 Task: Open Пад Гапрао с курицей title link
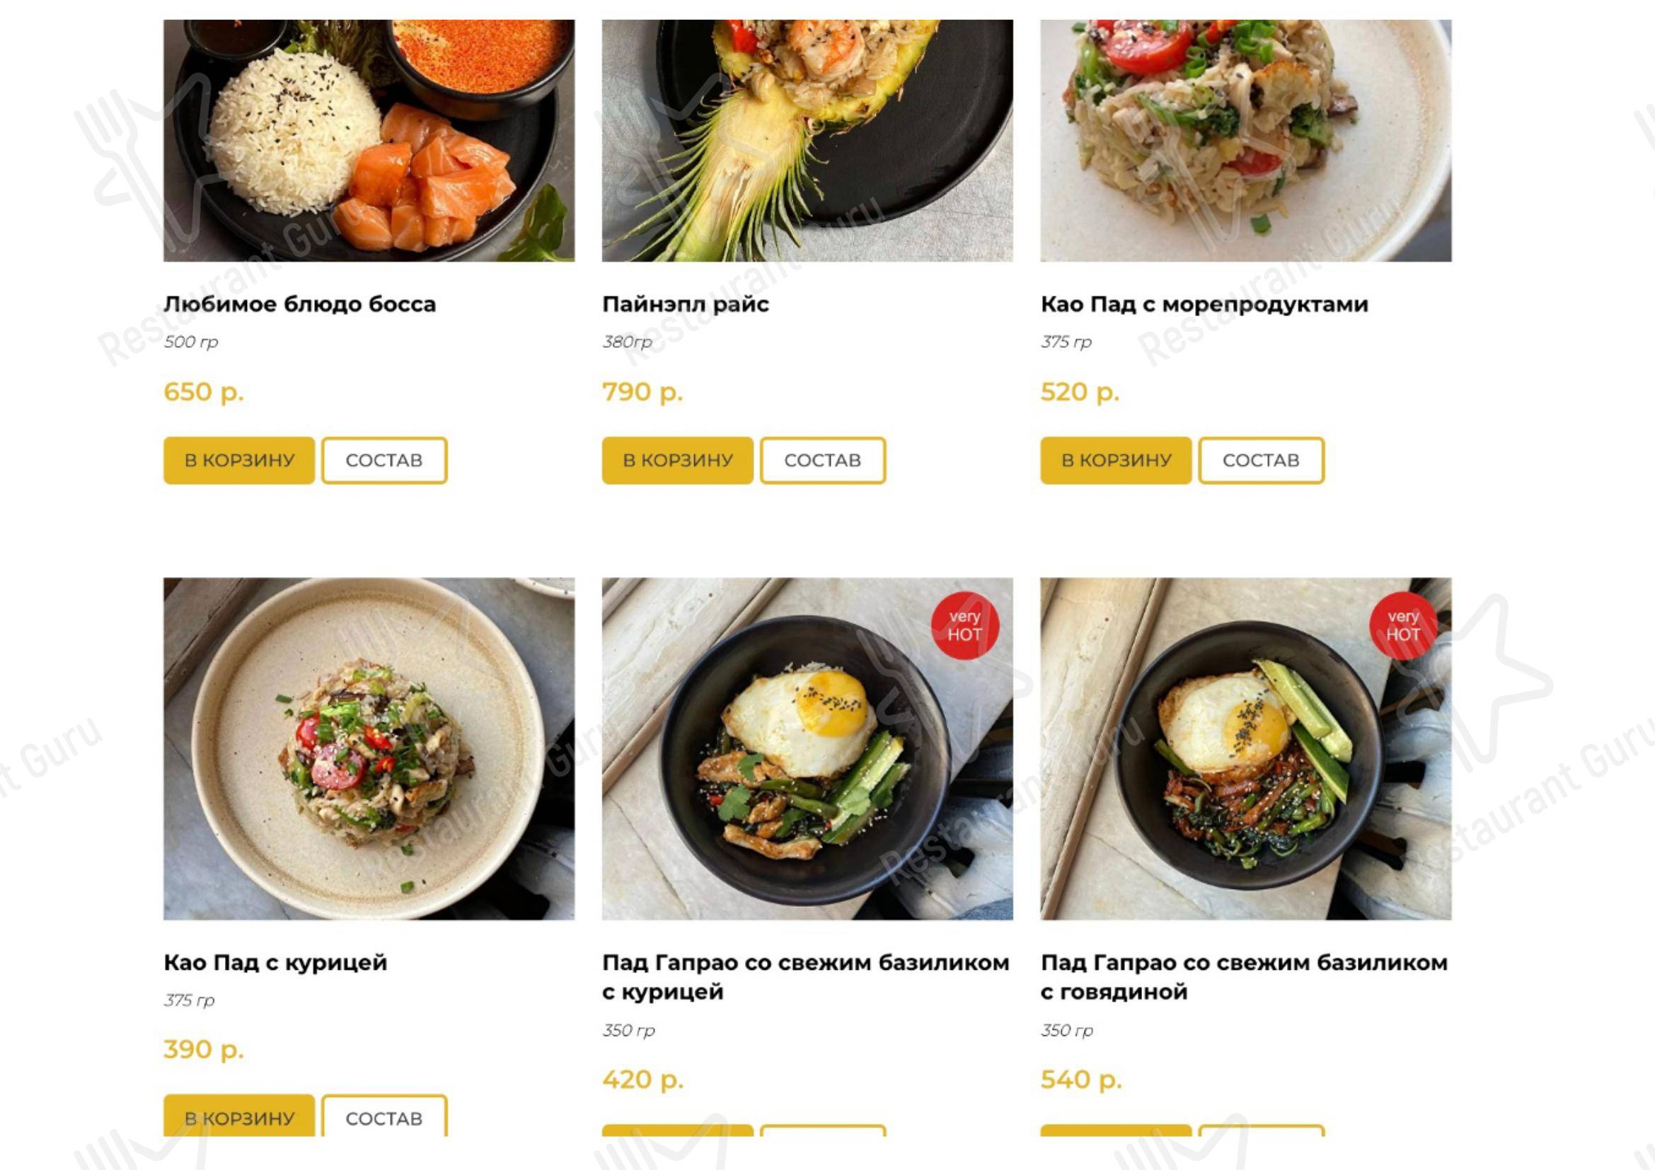tap(806, 977)
